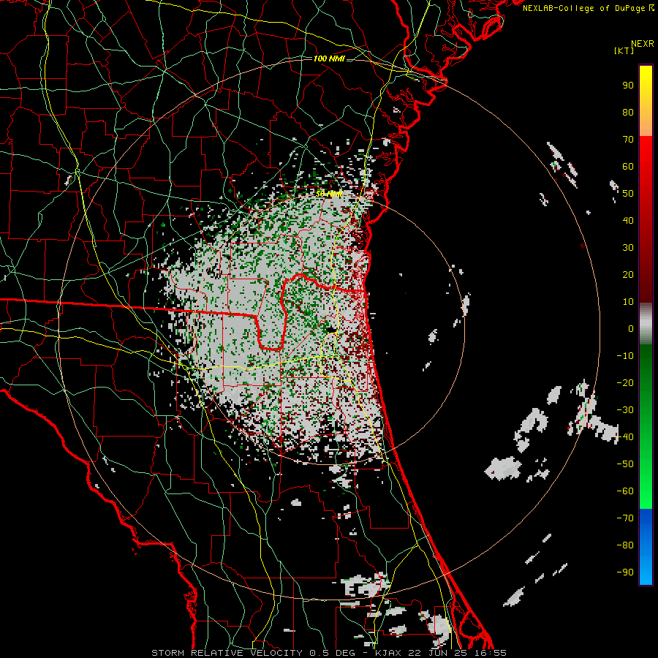Pick the gray zero-velocity segment of the color bar
The width and height of the screenshot is (658, 658).
point(646,324)
